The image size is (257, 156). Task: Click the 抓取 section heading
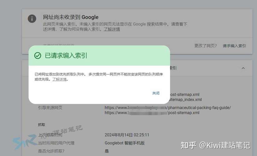click(42, 125)
